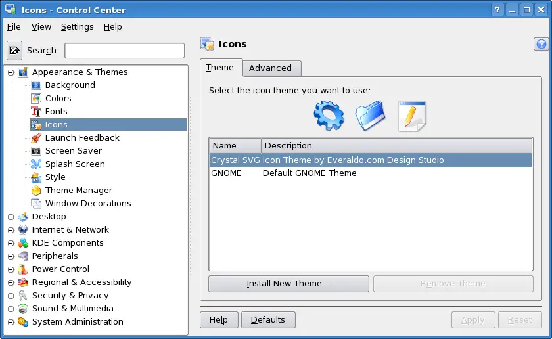
Task: Click the Fonts icon in sidebar
Action: [x=36, y=112]
